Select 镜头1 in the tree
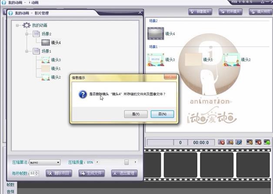 click(56, 69)
